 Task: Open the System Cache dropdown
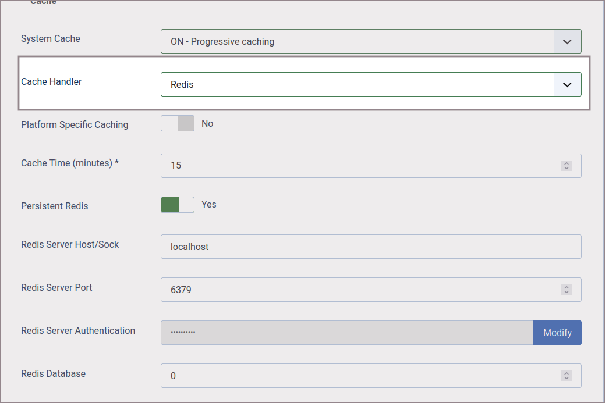(370, 41)
